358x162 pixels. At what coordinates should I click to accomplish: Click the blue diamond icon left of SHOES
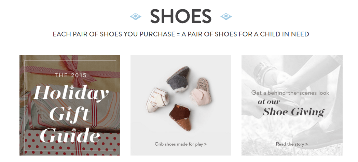click(x=136, y=16)
